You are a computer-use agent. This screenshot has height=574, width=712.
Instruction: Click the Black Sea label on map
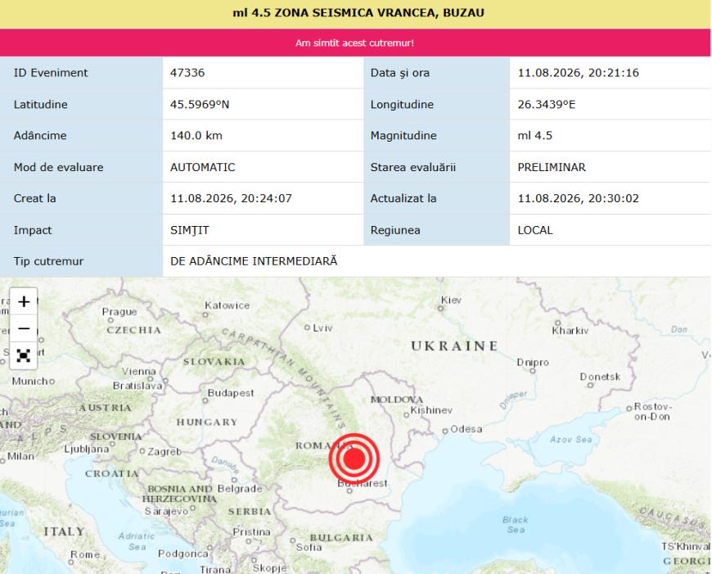pyautogui.click(x=516, y=525)
